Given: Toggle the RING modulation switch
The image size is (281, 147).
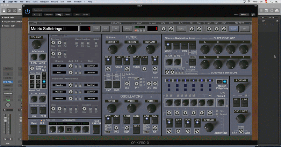Looking at the screenshot, I should click(136, 131).
